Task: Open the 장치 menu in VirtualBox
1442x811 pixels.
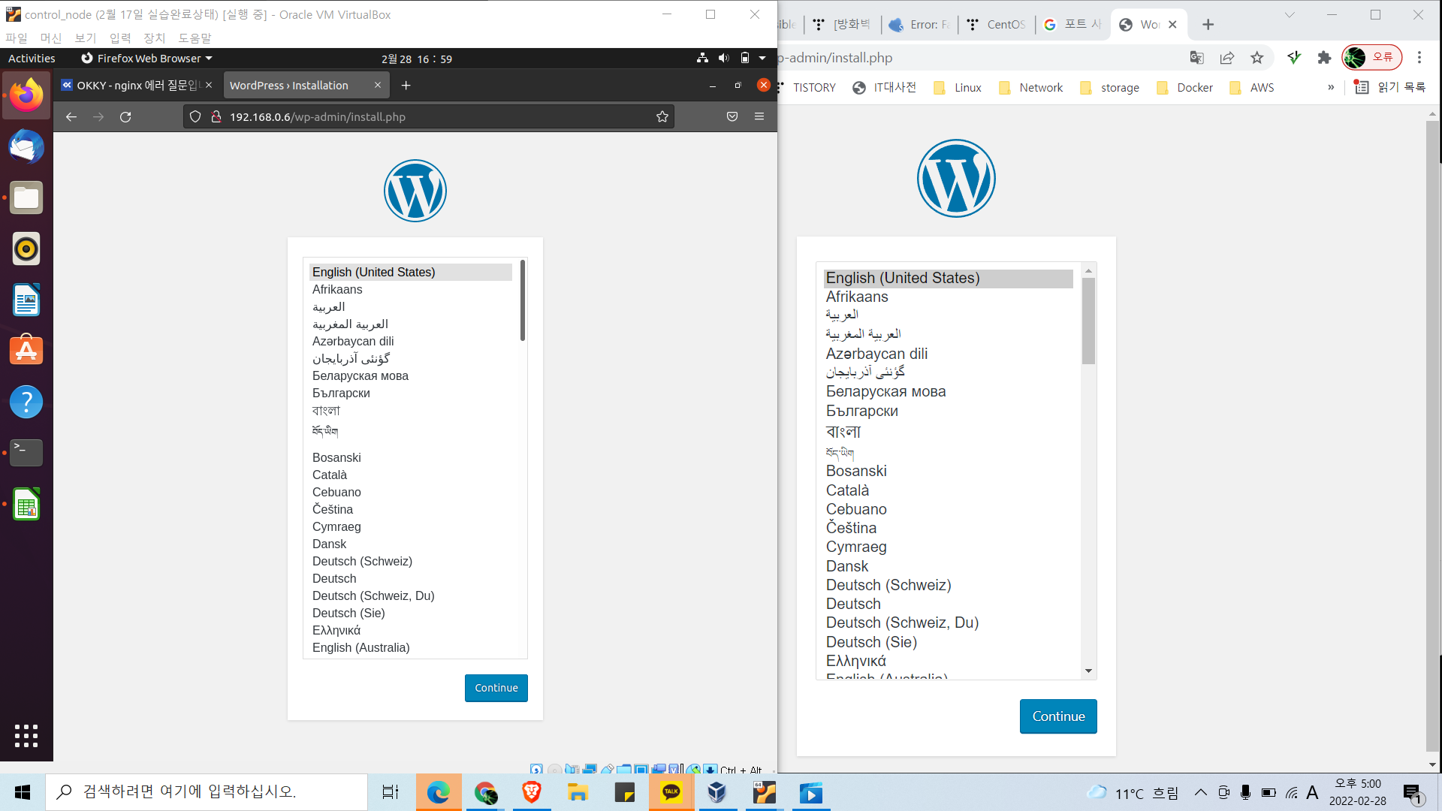Action: point(154,38)
